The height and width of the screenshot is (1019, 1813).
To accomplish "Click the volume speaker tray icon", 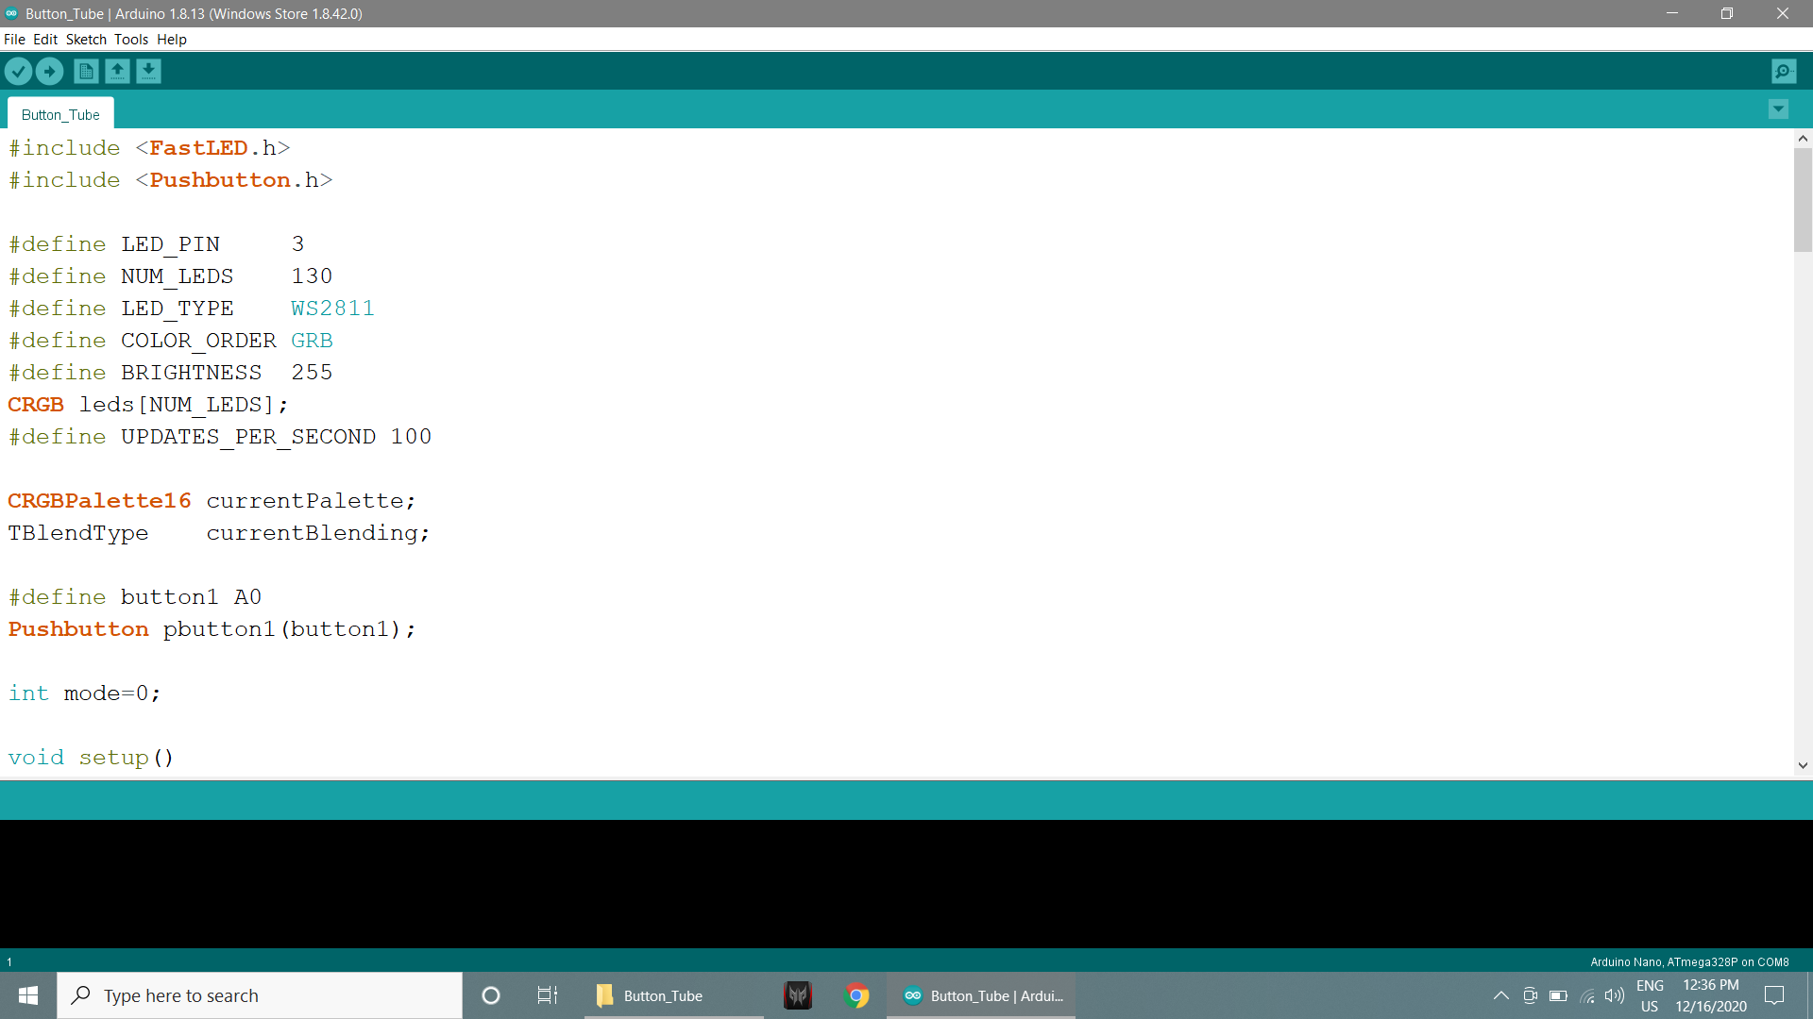I will pyautogui.click(x=1615, y=995).
